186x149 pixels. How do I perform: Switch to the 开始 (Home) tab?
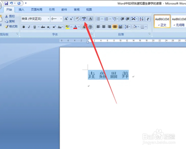[x=9, y=10]
